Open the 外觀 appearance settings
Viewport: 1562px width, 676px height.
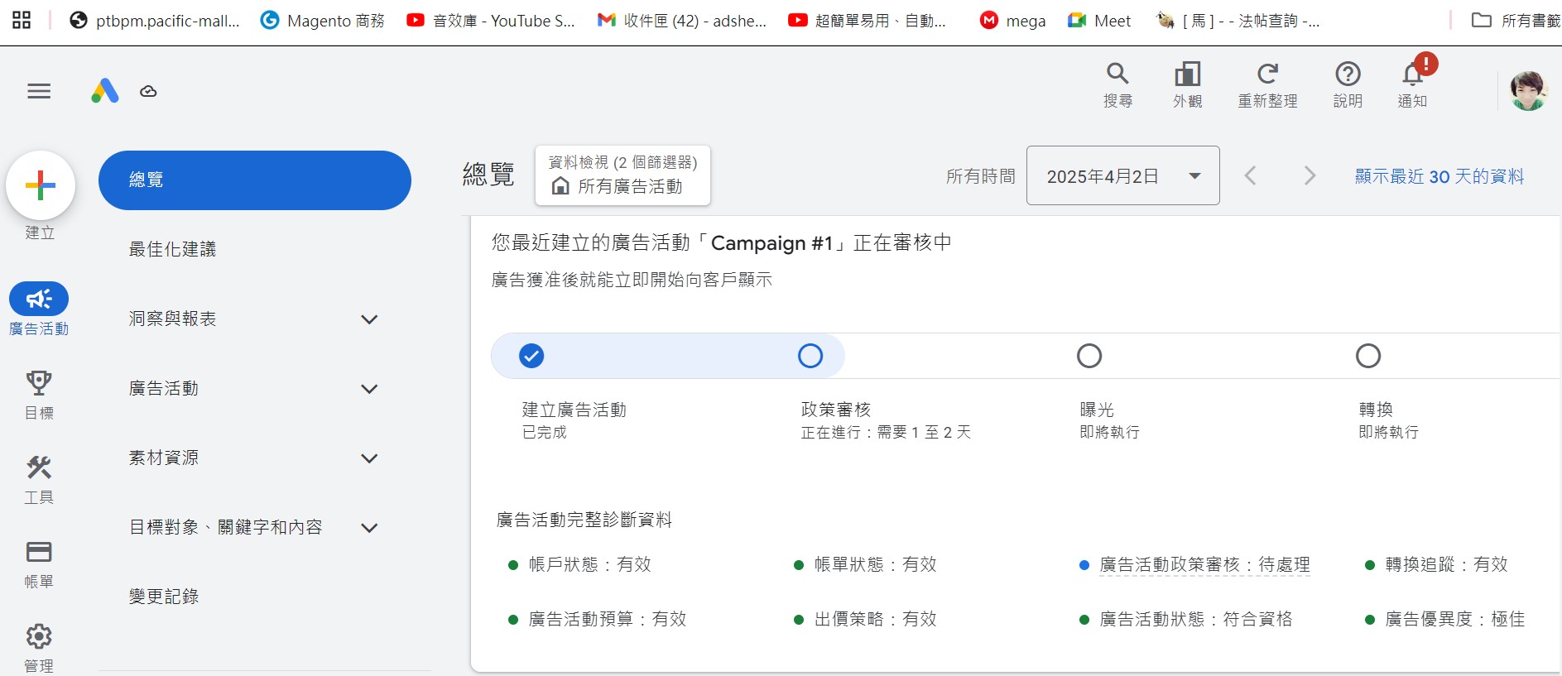coord(1187,85)
